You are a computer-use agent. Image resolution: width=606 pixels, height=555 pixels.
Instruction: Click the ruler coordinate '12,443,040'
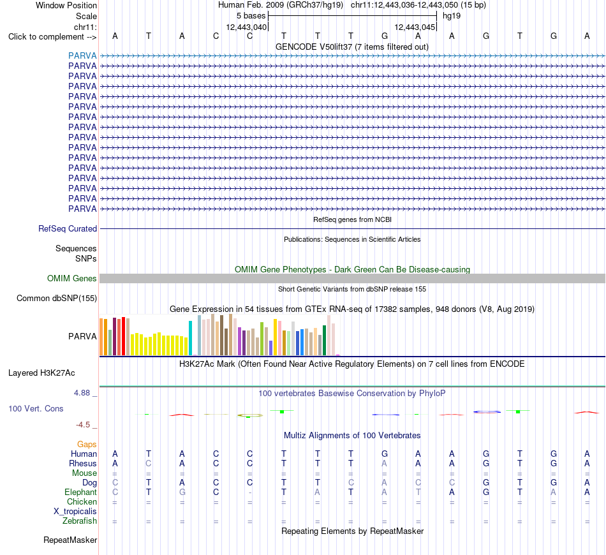pos(246,27)
